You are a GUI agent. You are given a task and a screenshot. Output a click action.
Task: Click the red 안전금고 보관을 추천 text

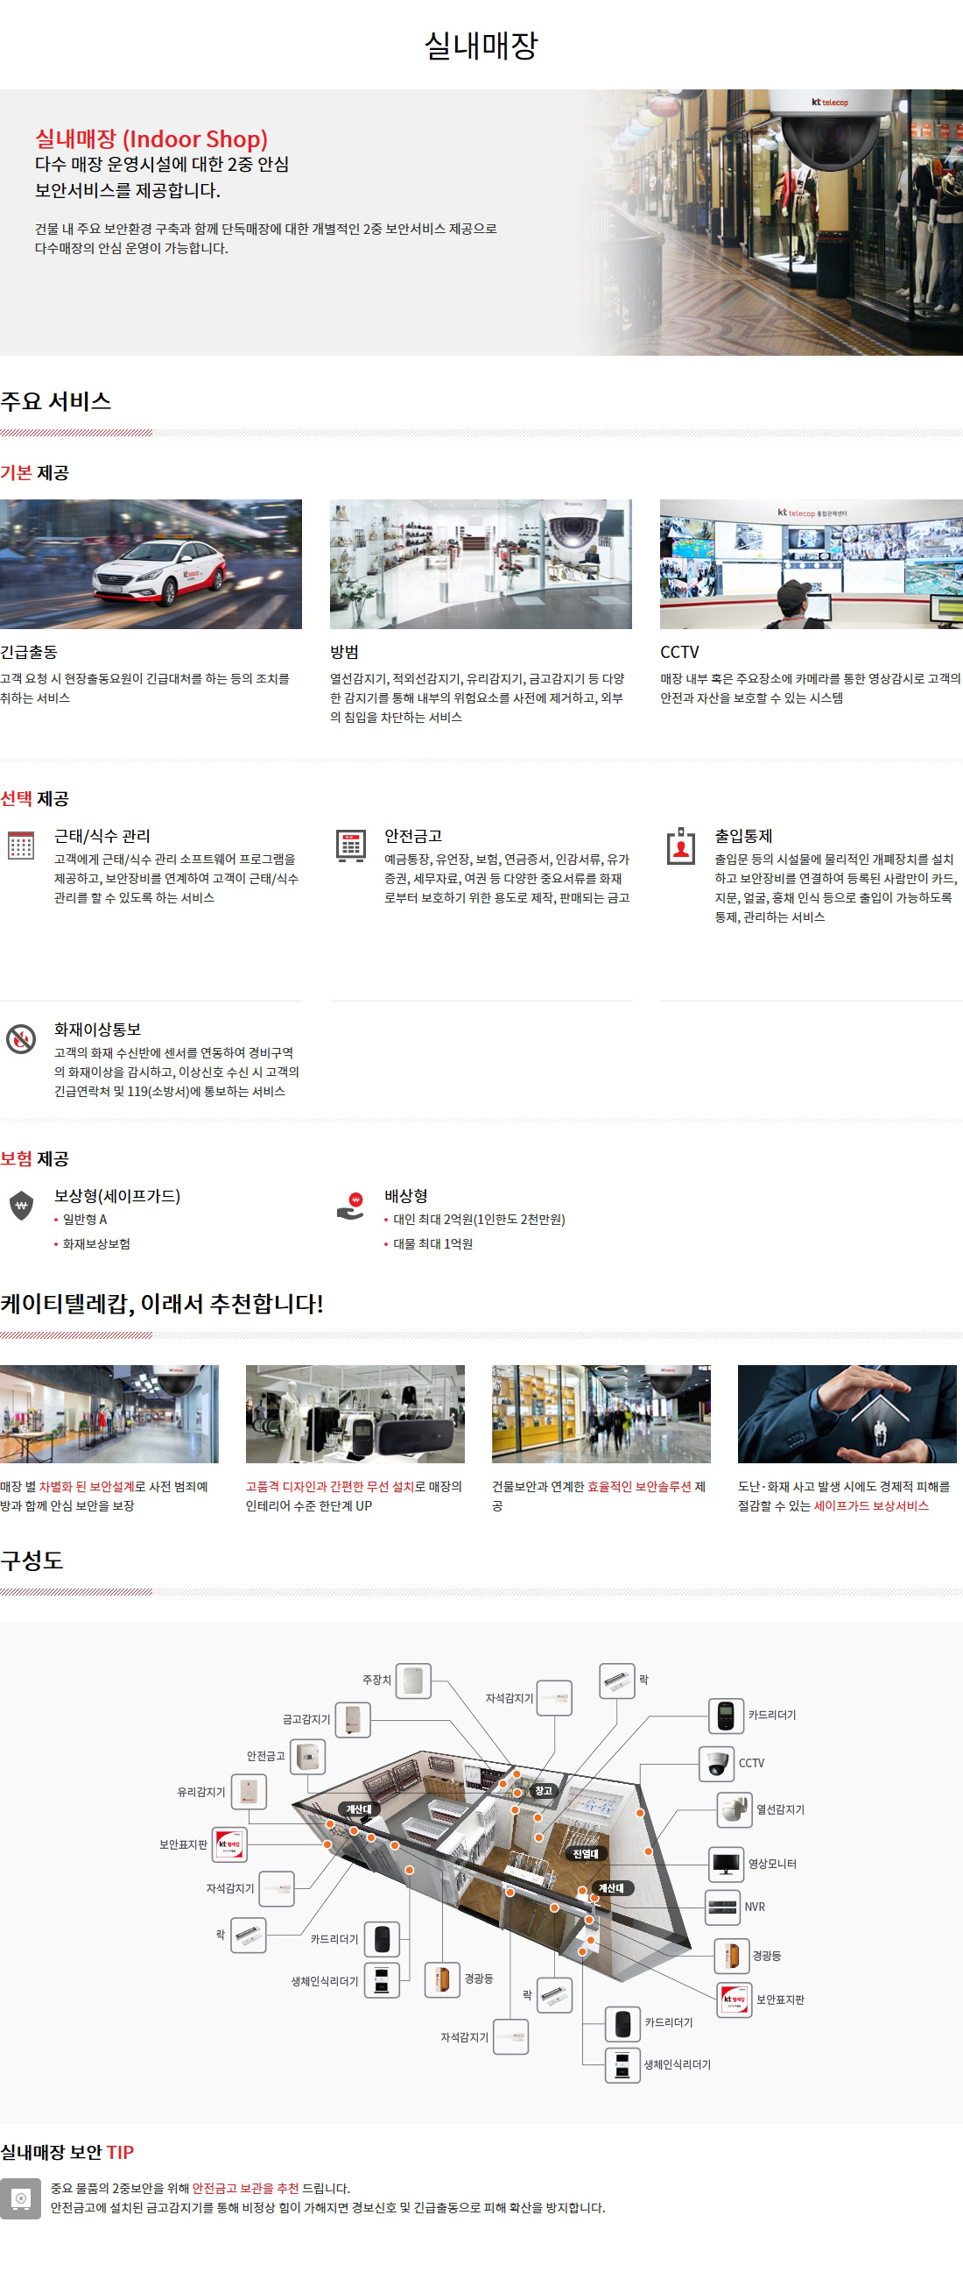point(245,2188)
